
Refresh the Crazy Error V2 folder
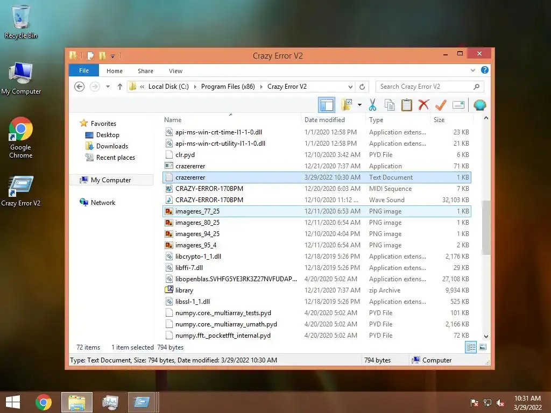pos(362,87)
